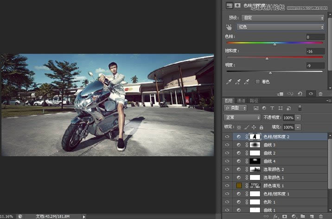Click the hue value field showing 0

pos(315,37)
